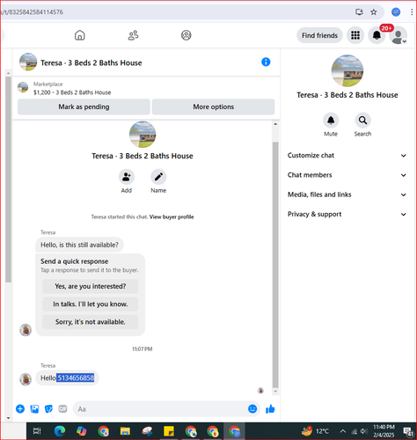Click Mark as pending button

click(x=84, y=106)
